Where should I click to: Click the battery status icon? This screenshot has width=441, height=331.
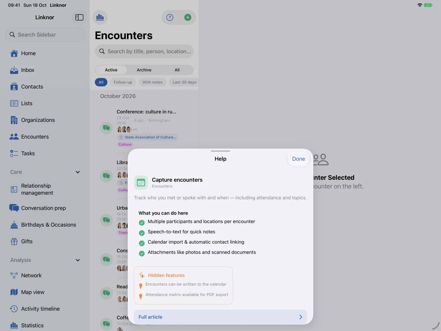pos(428,5)
